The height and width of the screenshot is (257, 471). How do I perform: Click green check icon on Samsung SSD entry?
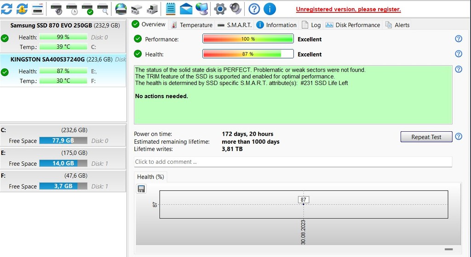pos(5,38)
